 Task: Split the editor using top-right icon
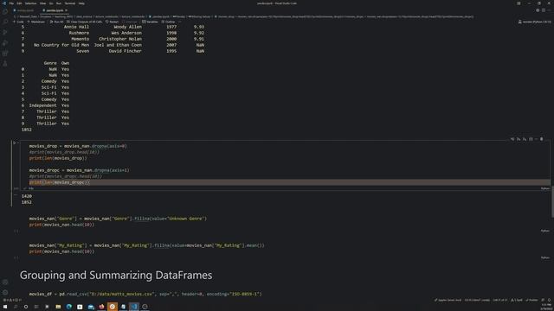click(544, 10)
